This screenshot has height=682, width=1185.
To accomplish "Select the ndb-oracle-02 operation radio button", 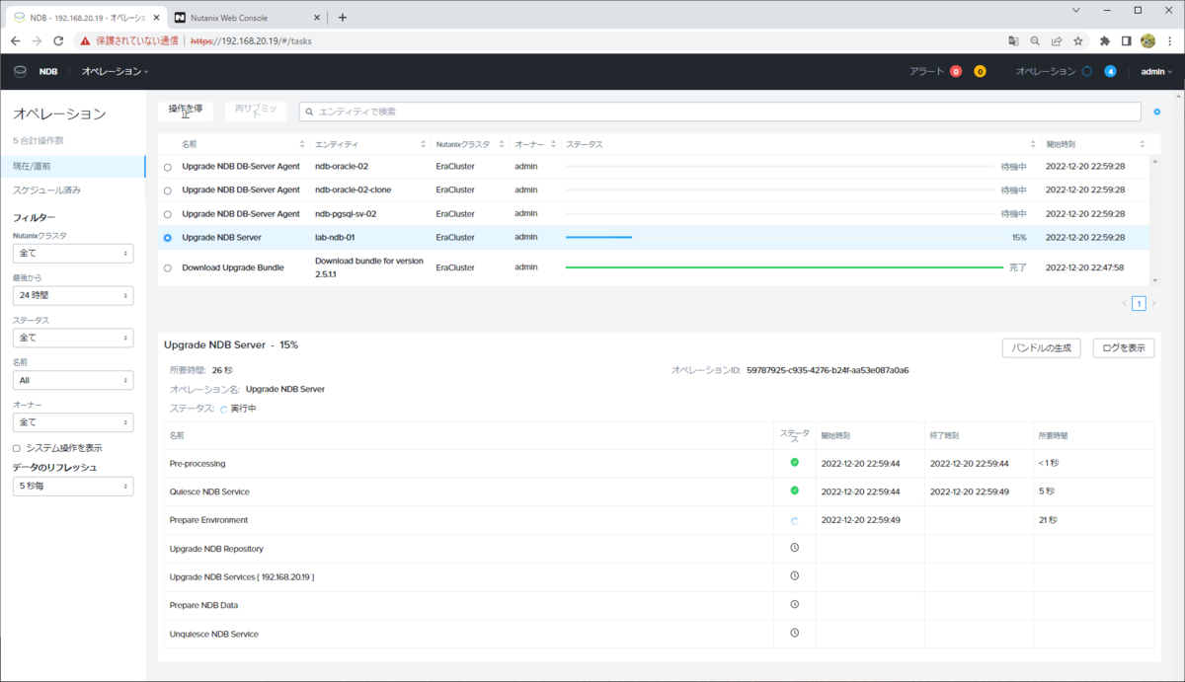I will tap(168, 167).
